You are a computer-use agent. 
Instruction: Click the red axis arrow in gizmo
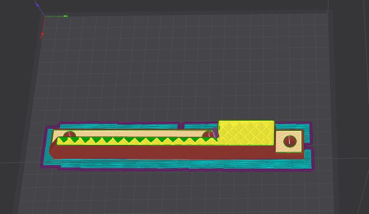click(x=42, y=34)
